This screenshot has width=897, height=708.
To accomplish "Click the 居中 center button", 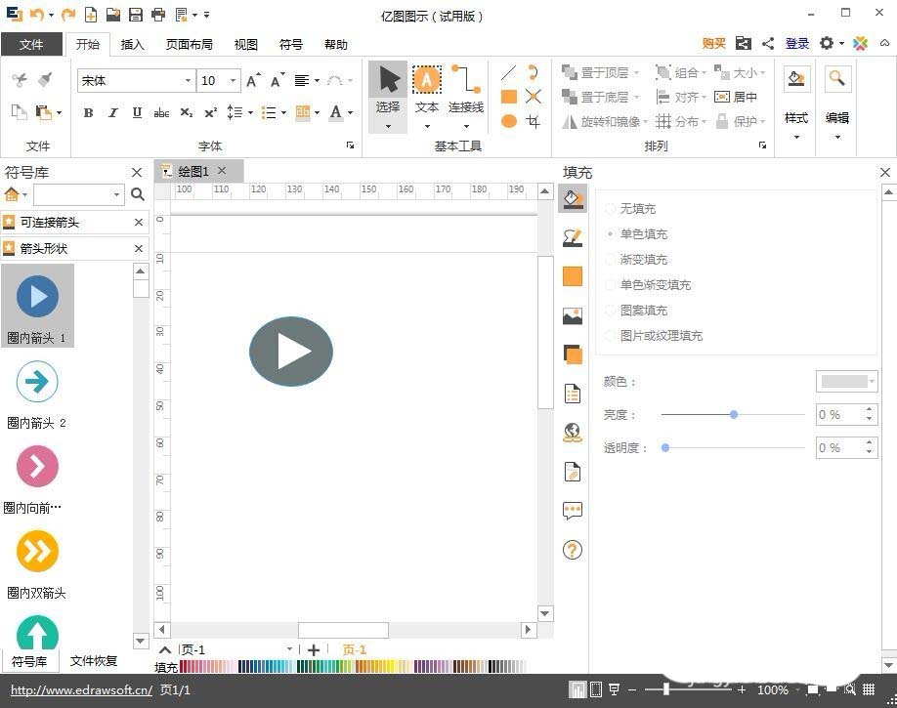I will pos(737,98).
